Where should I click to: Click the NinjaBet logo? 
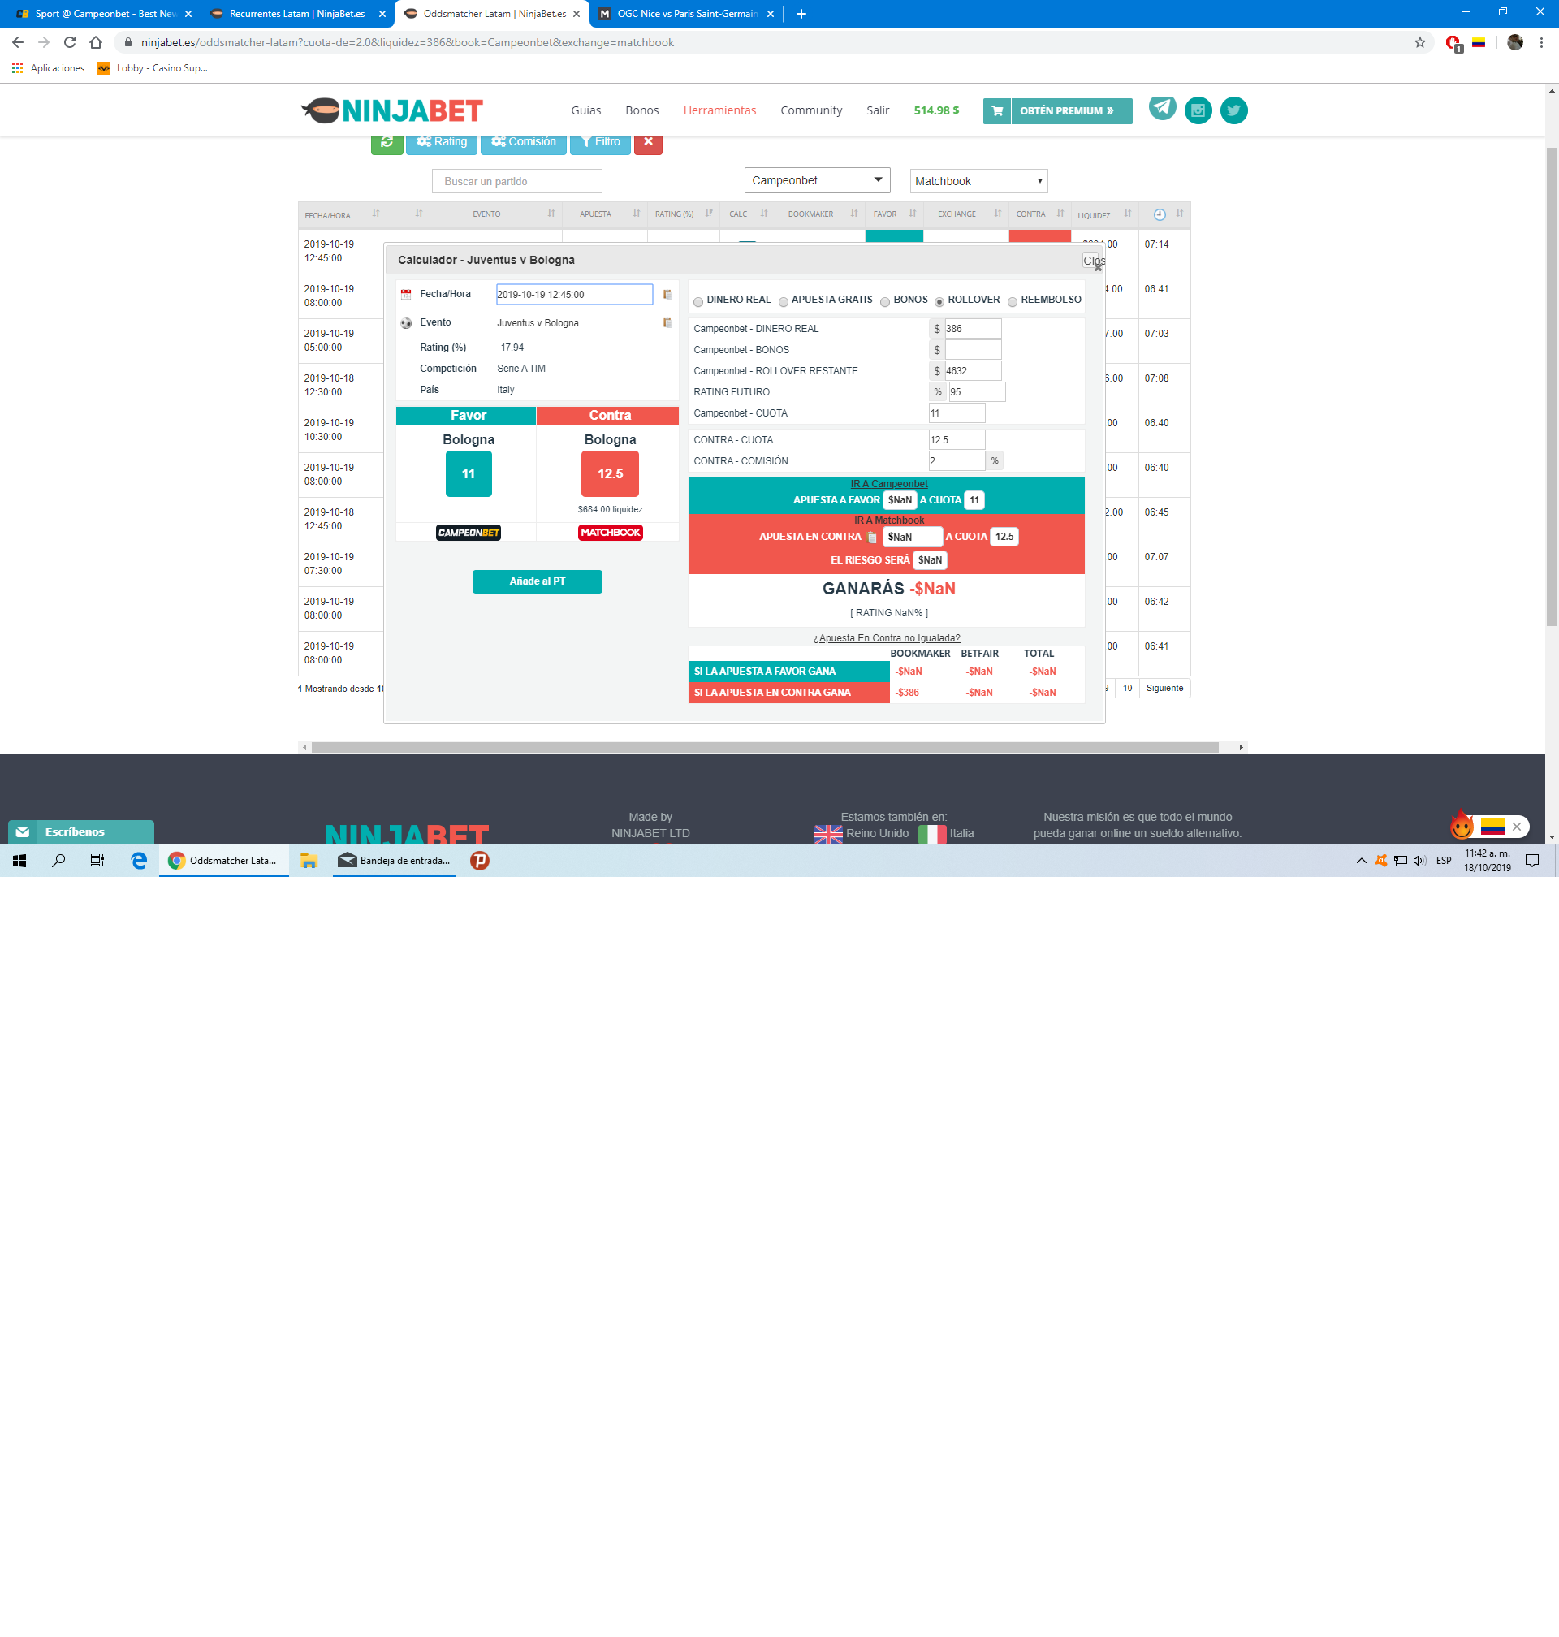tap(392, 110)
